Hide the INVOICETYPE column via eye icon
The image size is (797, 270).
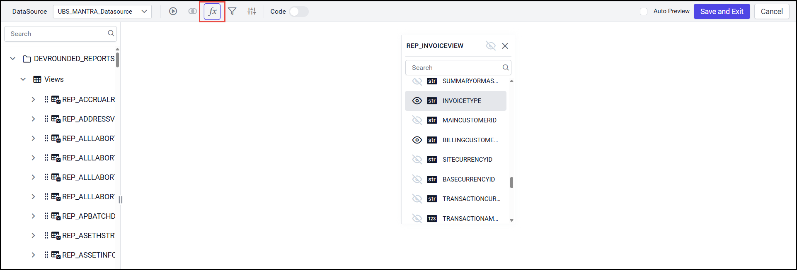click(x=417, y=101)
